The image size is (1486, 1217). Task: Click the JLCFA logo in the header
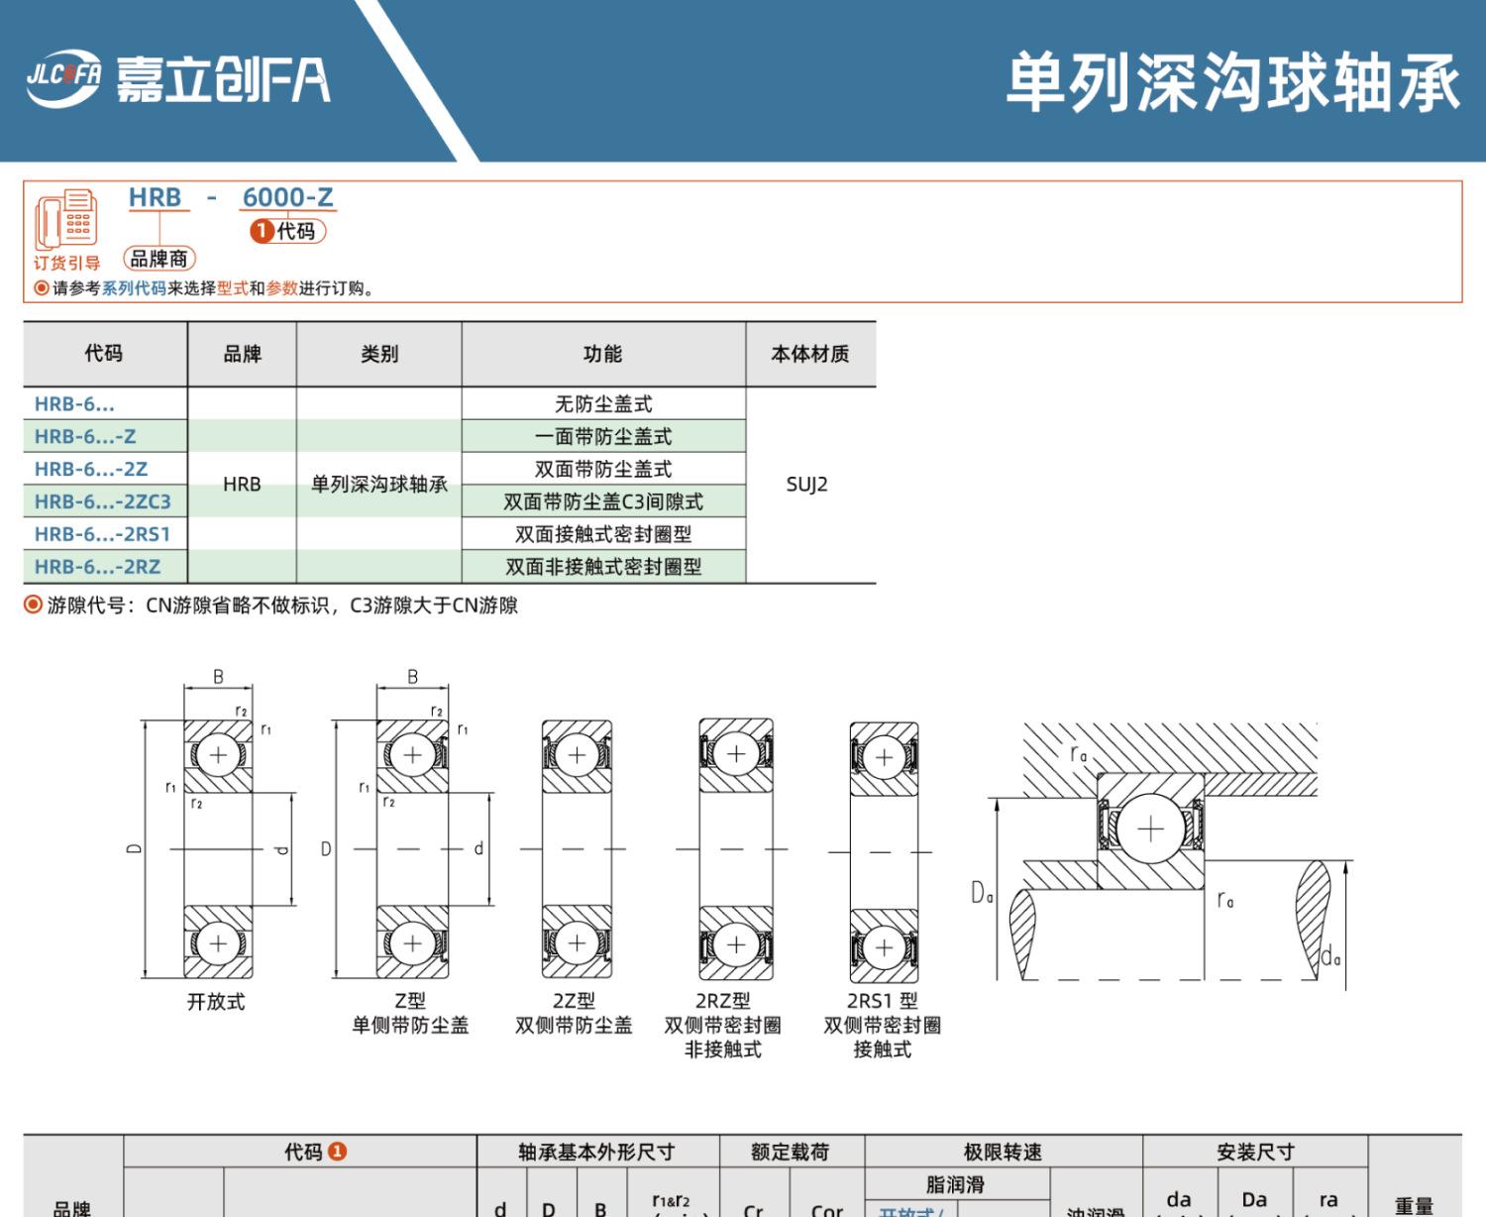pyautogui.click(x=63, y=78)
